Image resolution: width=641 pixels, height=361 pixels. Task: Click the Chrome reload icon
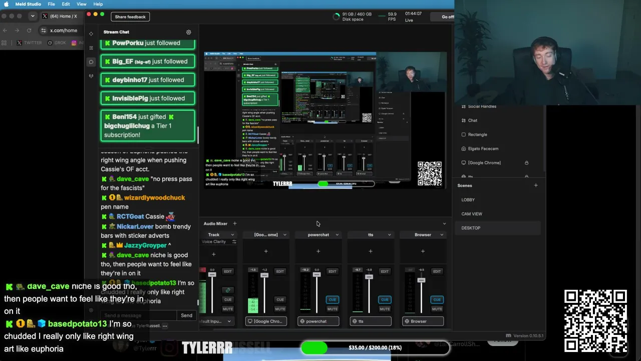pos(29,31)
